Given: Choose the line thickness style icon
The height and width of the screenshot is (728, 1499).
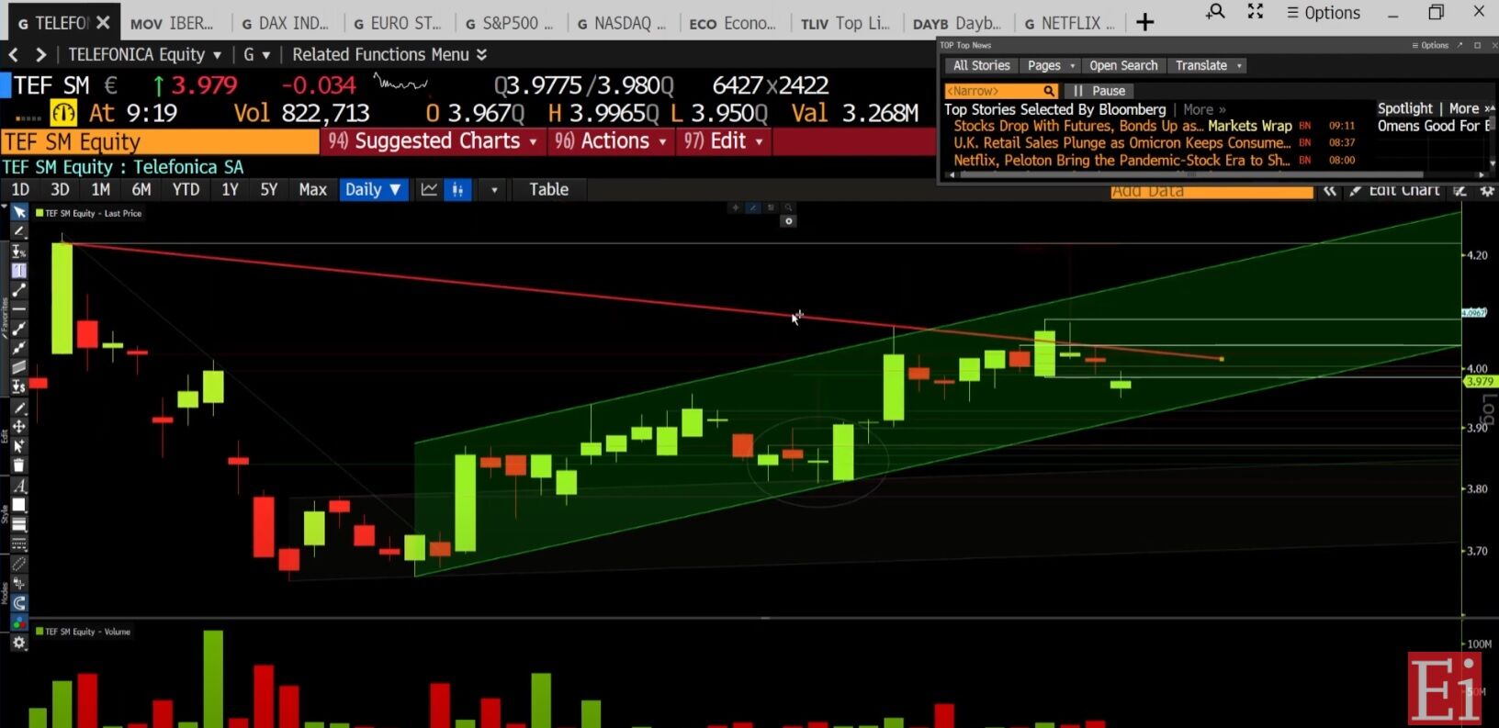Looking at the screenshot, I should click(x=18, y=524).
